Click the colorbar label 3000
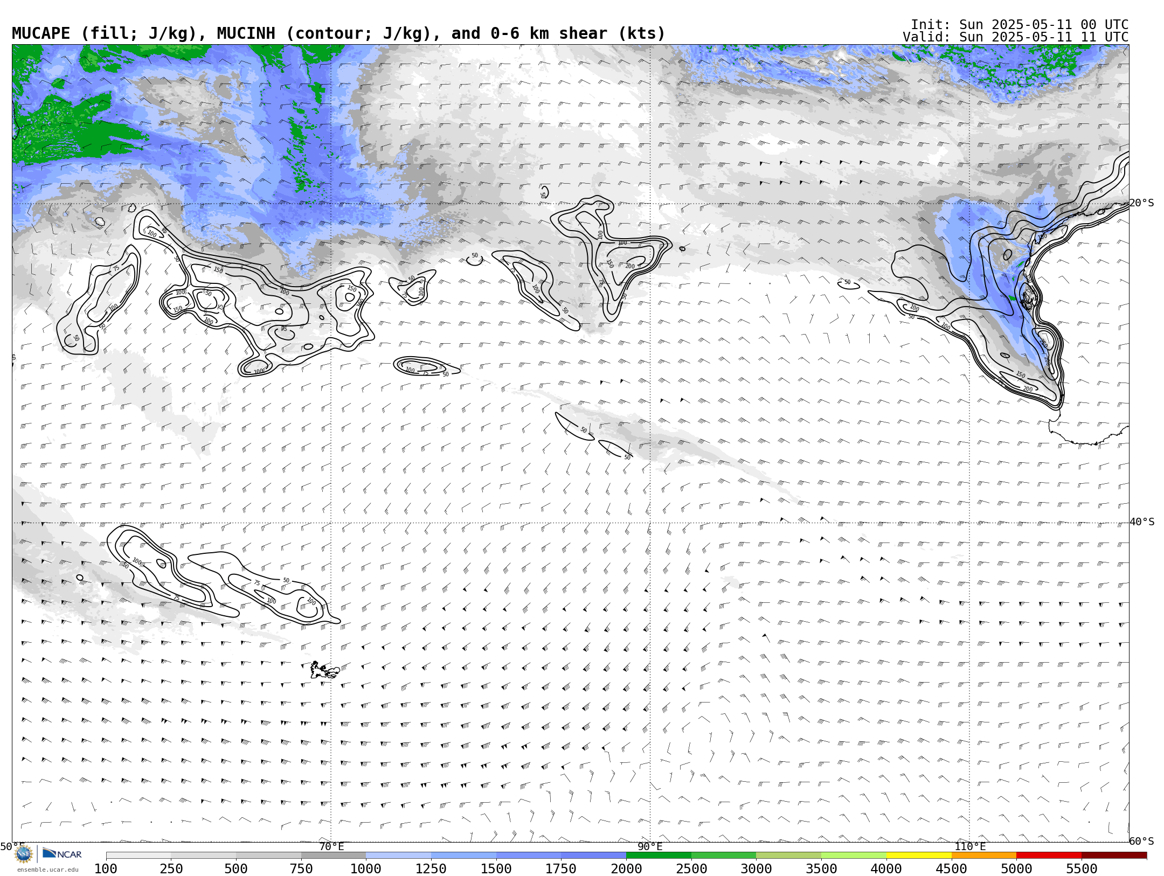The image size is (1164, 876). tap(756, 869)
